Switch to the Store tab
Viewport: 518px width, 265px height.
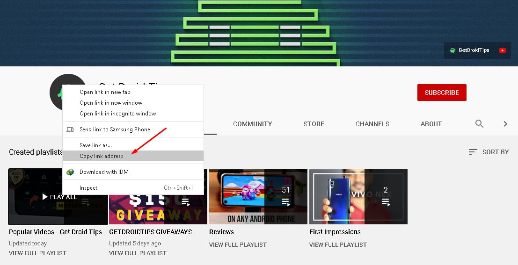[314, 124]
